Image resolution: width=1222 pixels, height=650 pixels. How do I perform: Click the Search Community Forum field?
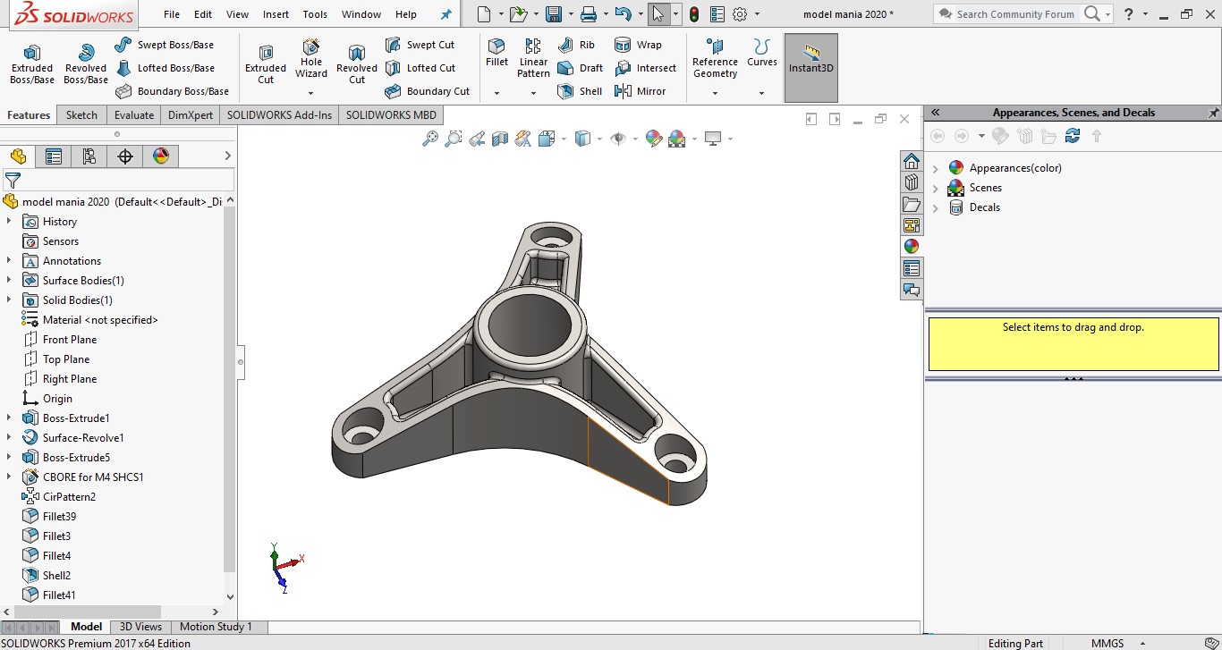[x=1015, y=14]
